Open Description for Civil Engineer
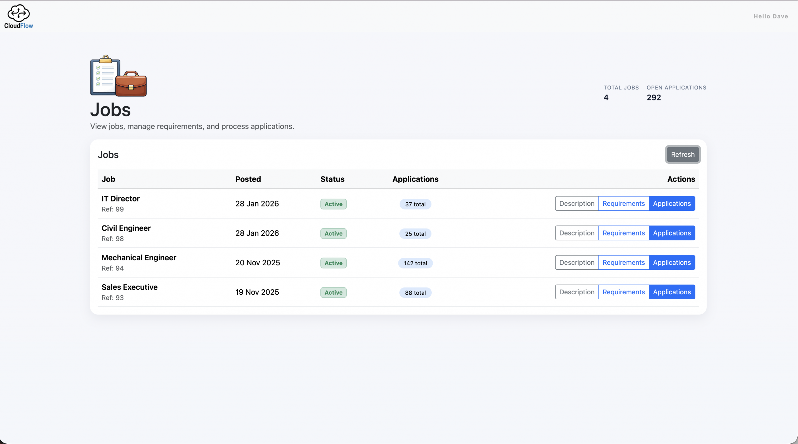 (577, 233)
